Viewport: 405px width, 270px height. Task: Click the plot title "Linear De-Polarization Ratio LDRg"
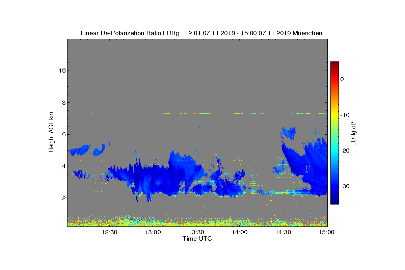click(130, 33)
